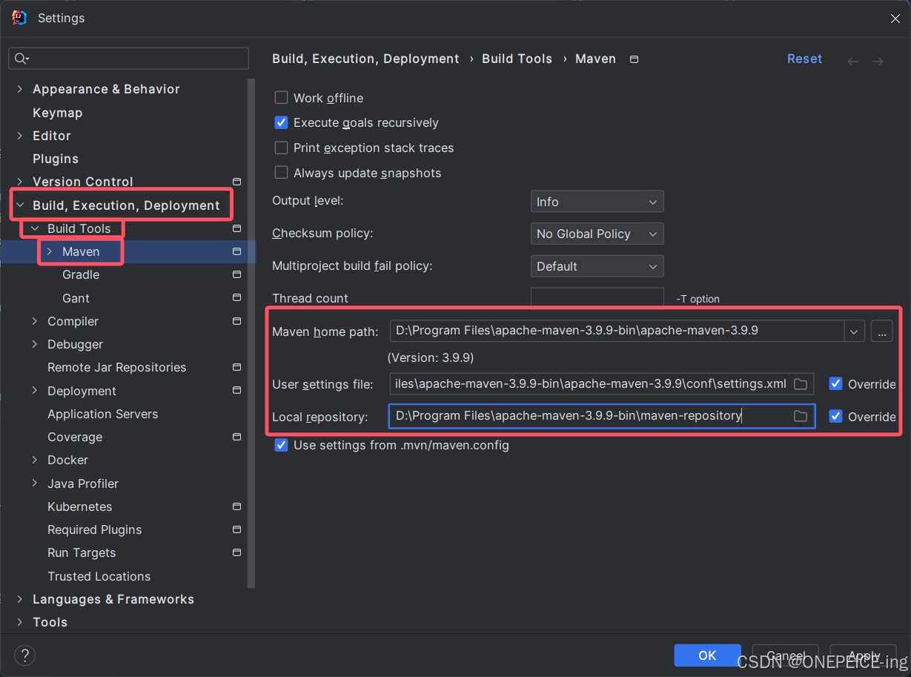
Task: Expand the Languages & Frameworks section
Action: (19, 599)
